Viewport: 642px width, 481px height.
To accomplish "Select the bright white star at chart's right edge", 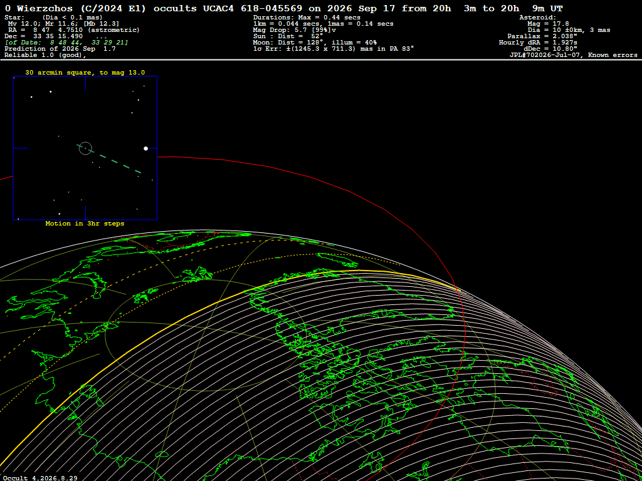I will point(145,148).
